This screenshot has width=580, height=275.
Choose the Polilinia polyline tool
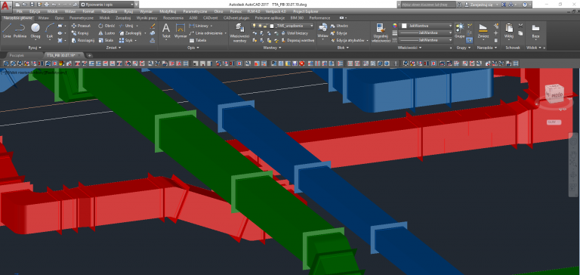(20, 30)
